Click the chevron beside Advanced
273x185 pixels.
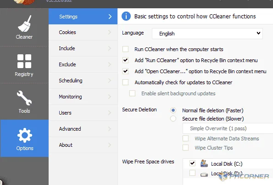[x=110, y=129]
